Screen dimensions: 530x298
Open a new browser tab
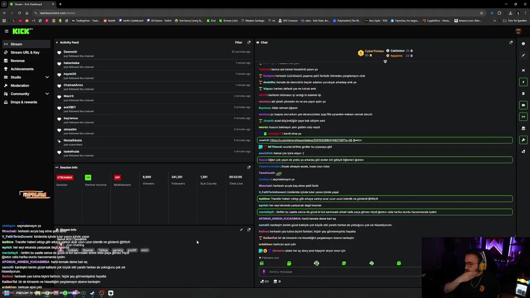[60, 4]
